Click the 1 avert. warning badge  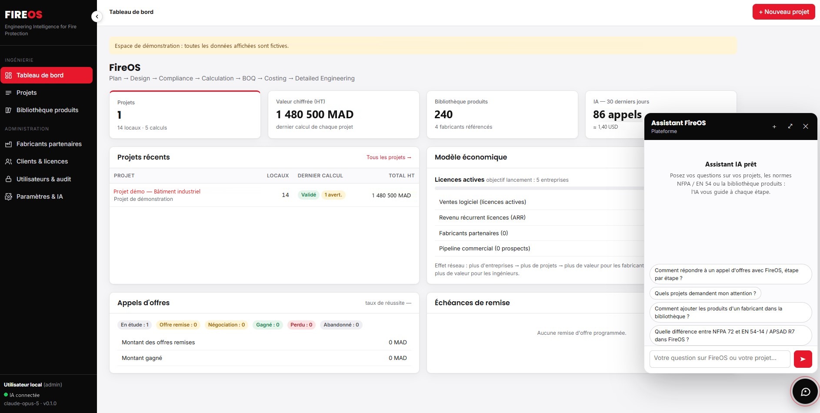pos(333,195)
